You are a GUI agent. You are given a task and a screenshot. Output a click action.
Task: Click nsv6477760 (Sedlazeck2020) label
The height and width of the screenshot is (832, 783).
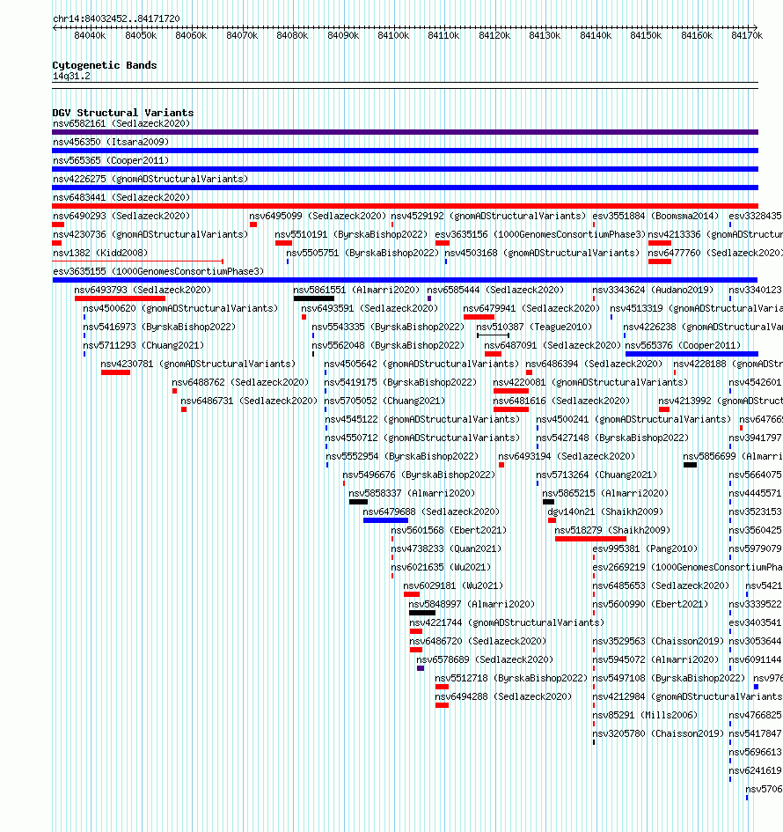(715, 253)
